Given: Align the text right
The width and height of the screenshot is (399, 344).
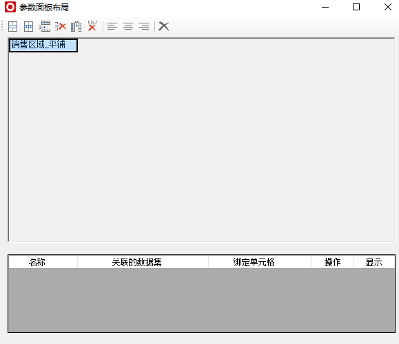Looking at the screenshot, I should [144, 26].
